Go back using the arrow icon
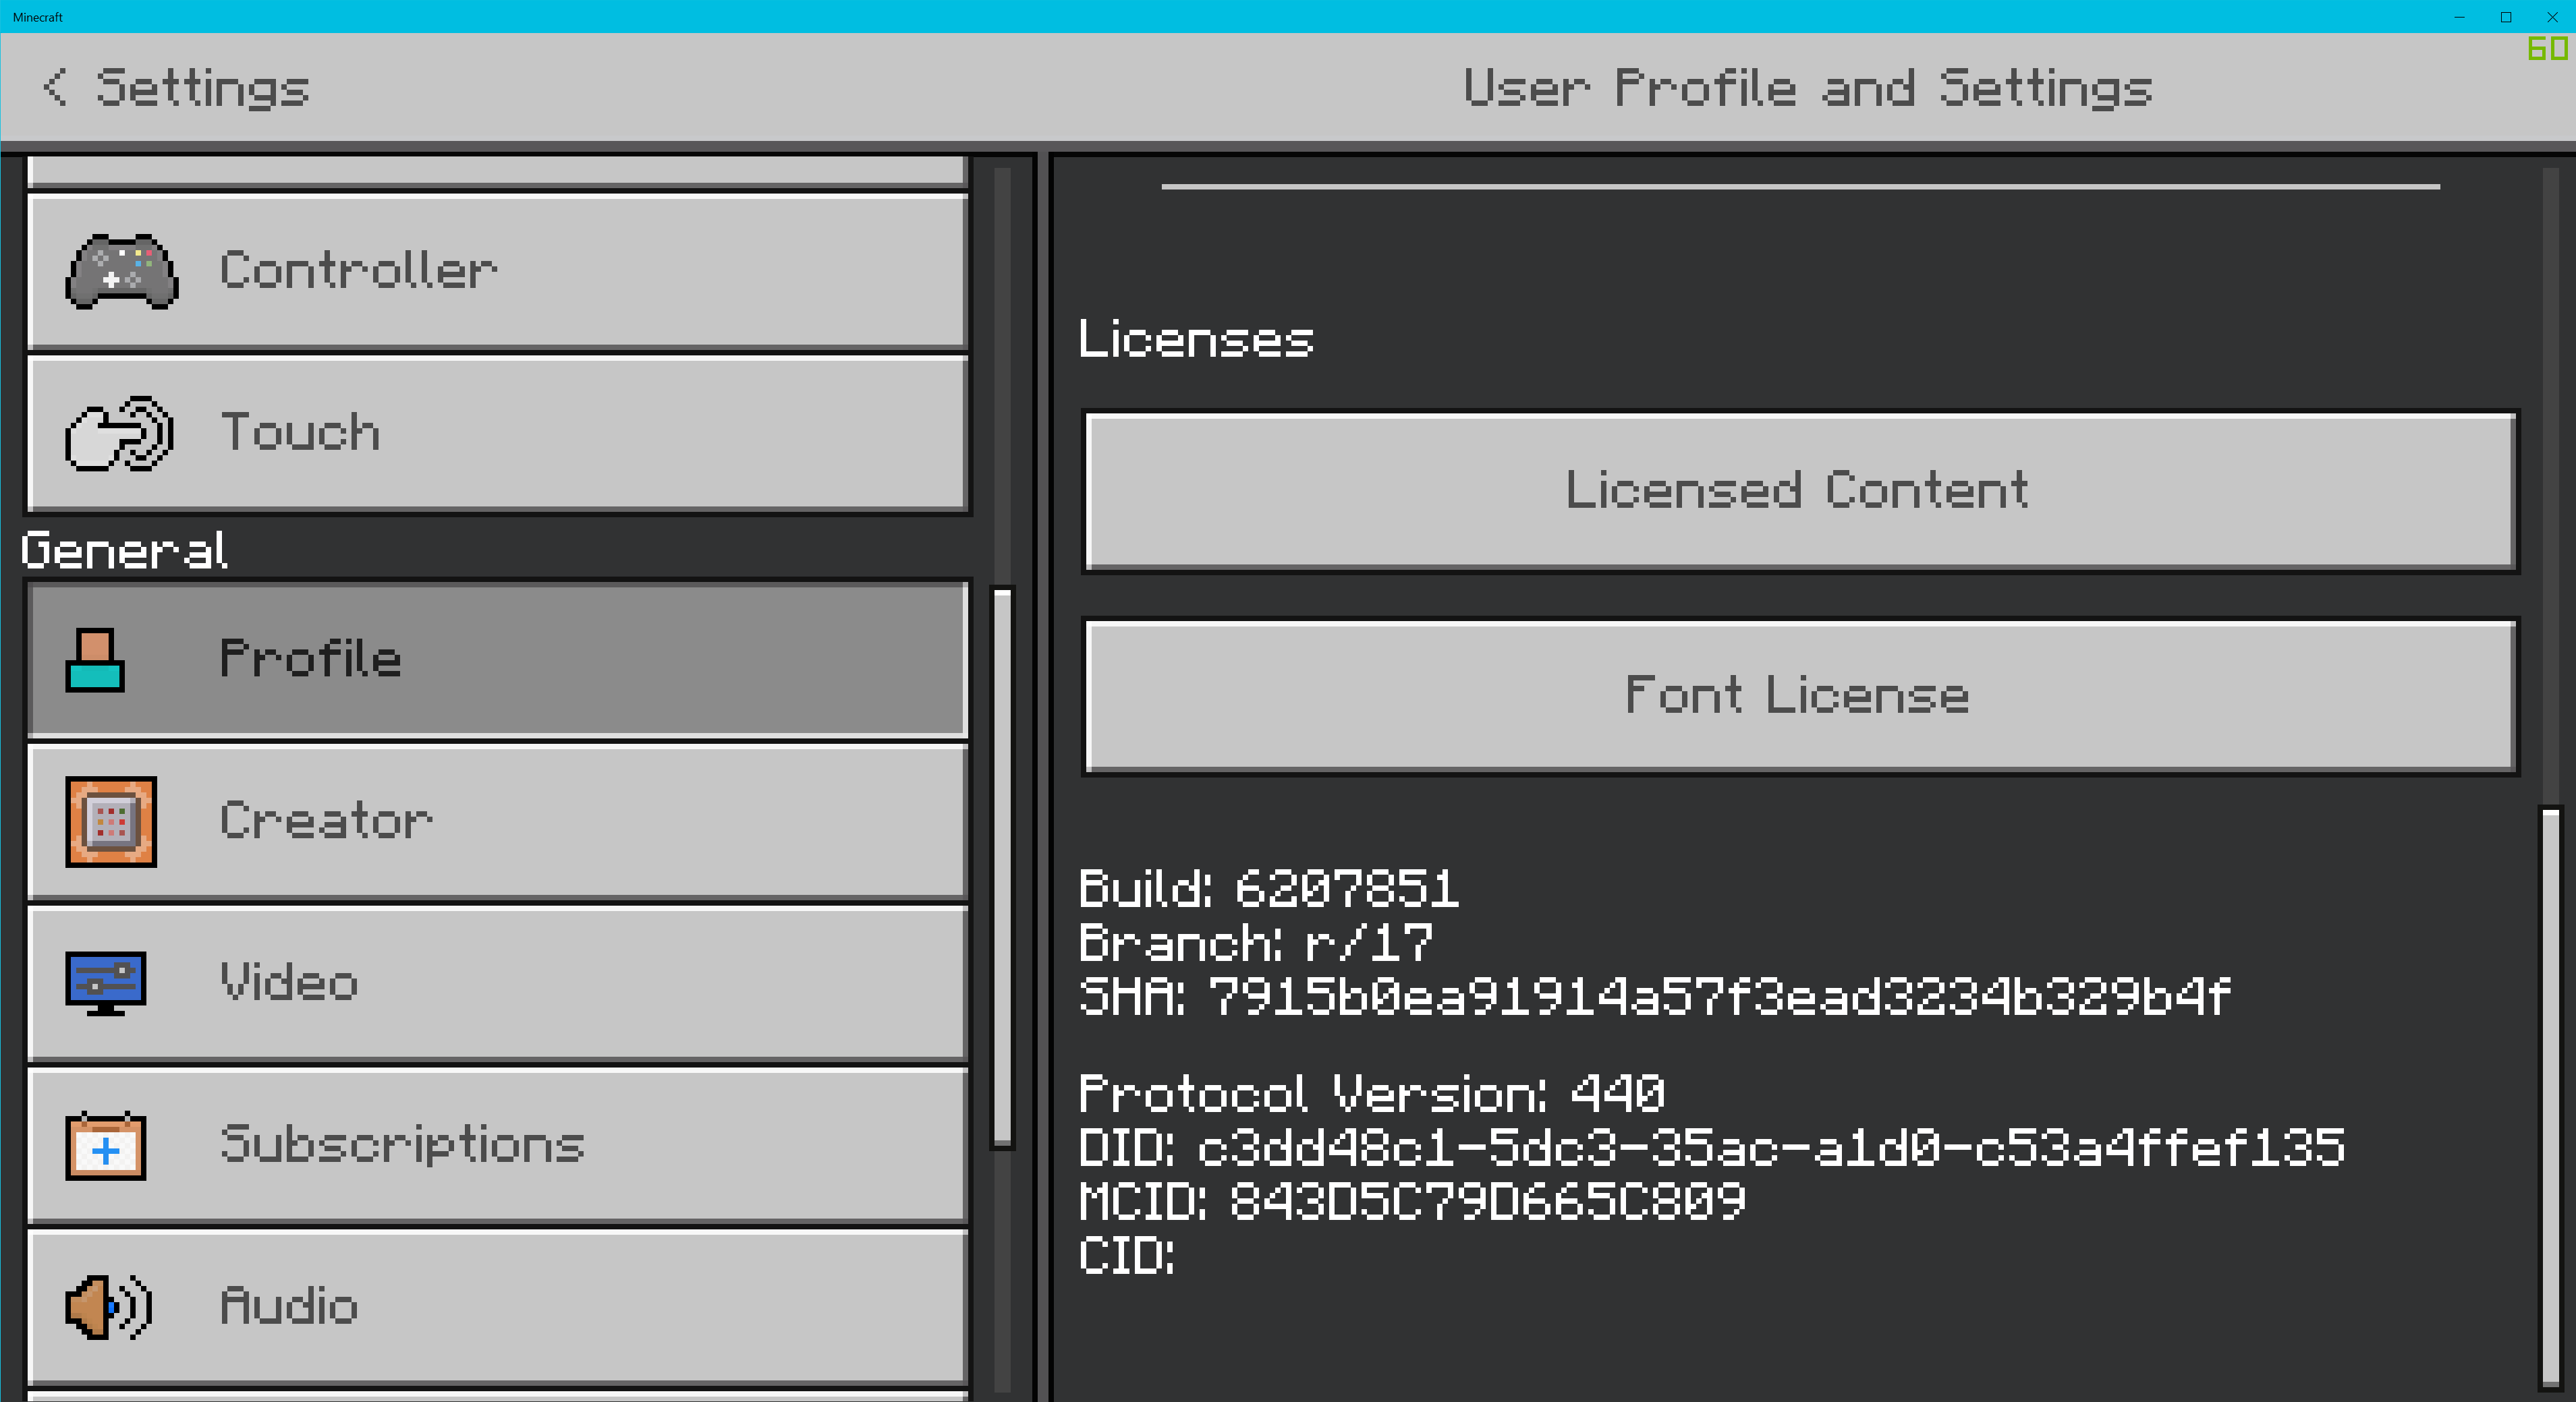2576x1402 pixels. pyautogui.click(x=56, y=88)
